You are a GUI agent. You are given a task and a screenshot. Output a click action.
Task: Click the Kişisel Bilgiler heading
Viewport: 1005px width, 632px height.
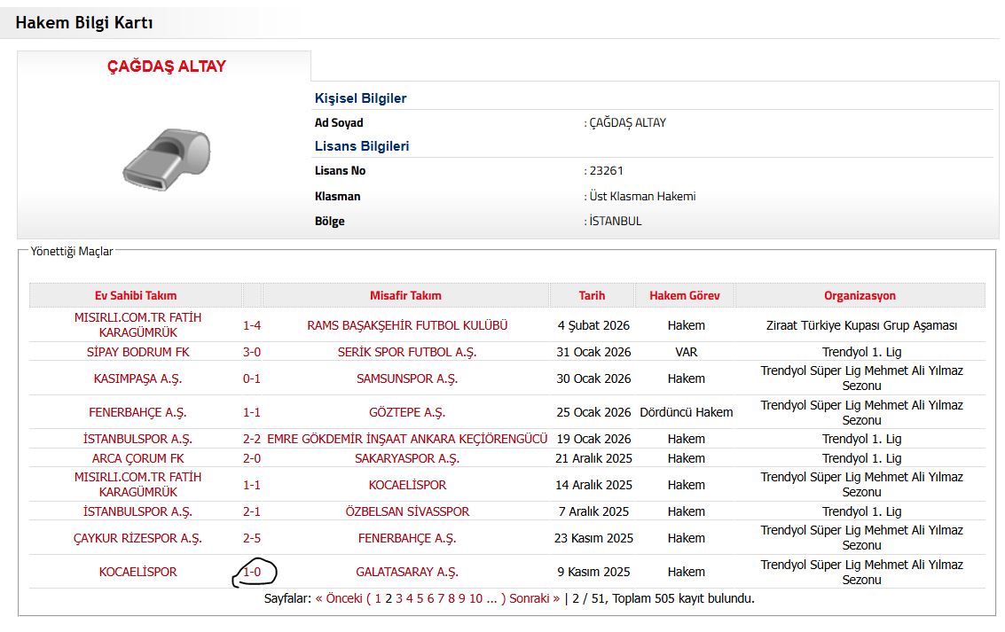coord(360,98)
